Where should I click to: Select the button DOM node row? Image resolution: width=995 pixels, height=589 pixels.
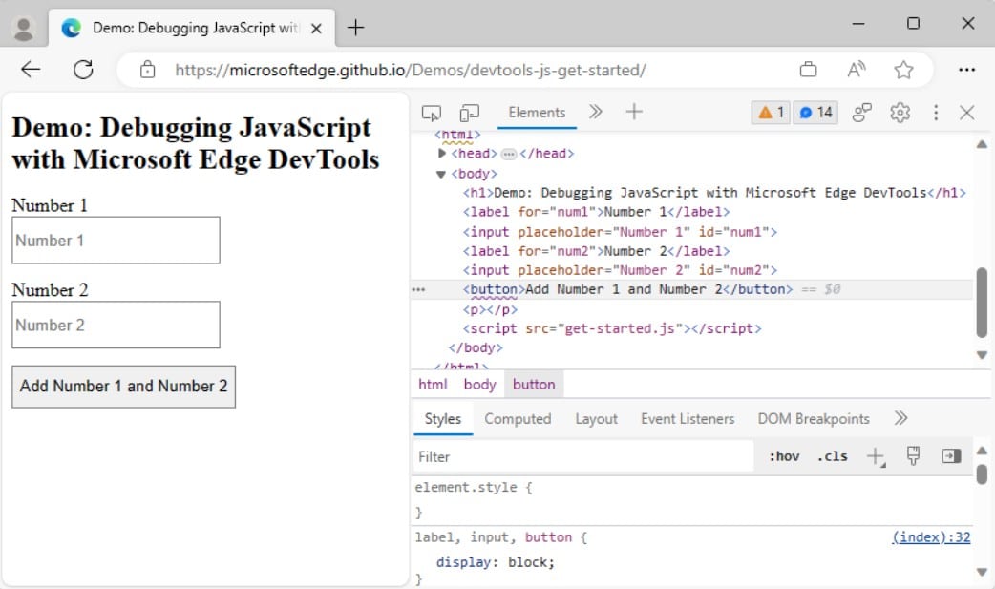[x=691, y=289]
